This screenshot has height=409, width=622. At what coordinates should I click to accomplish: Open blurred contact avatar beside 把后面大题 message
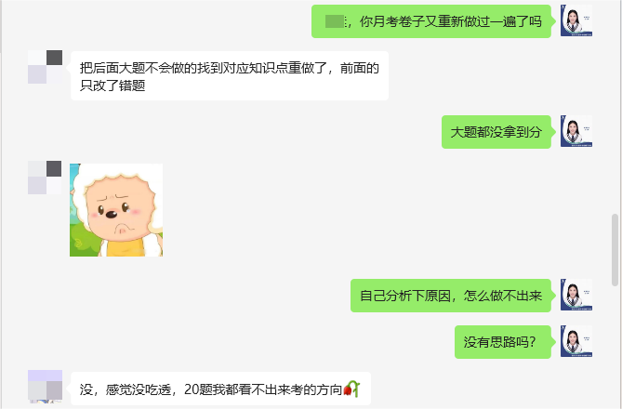tap(45, 67)
